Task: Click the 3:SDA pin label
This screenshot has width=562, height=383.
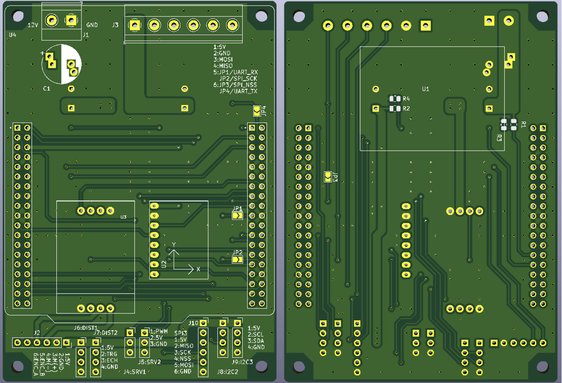Action: (x=256, y=341)
